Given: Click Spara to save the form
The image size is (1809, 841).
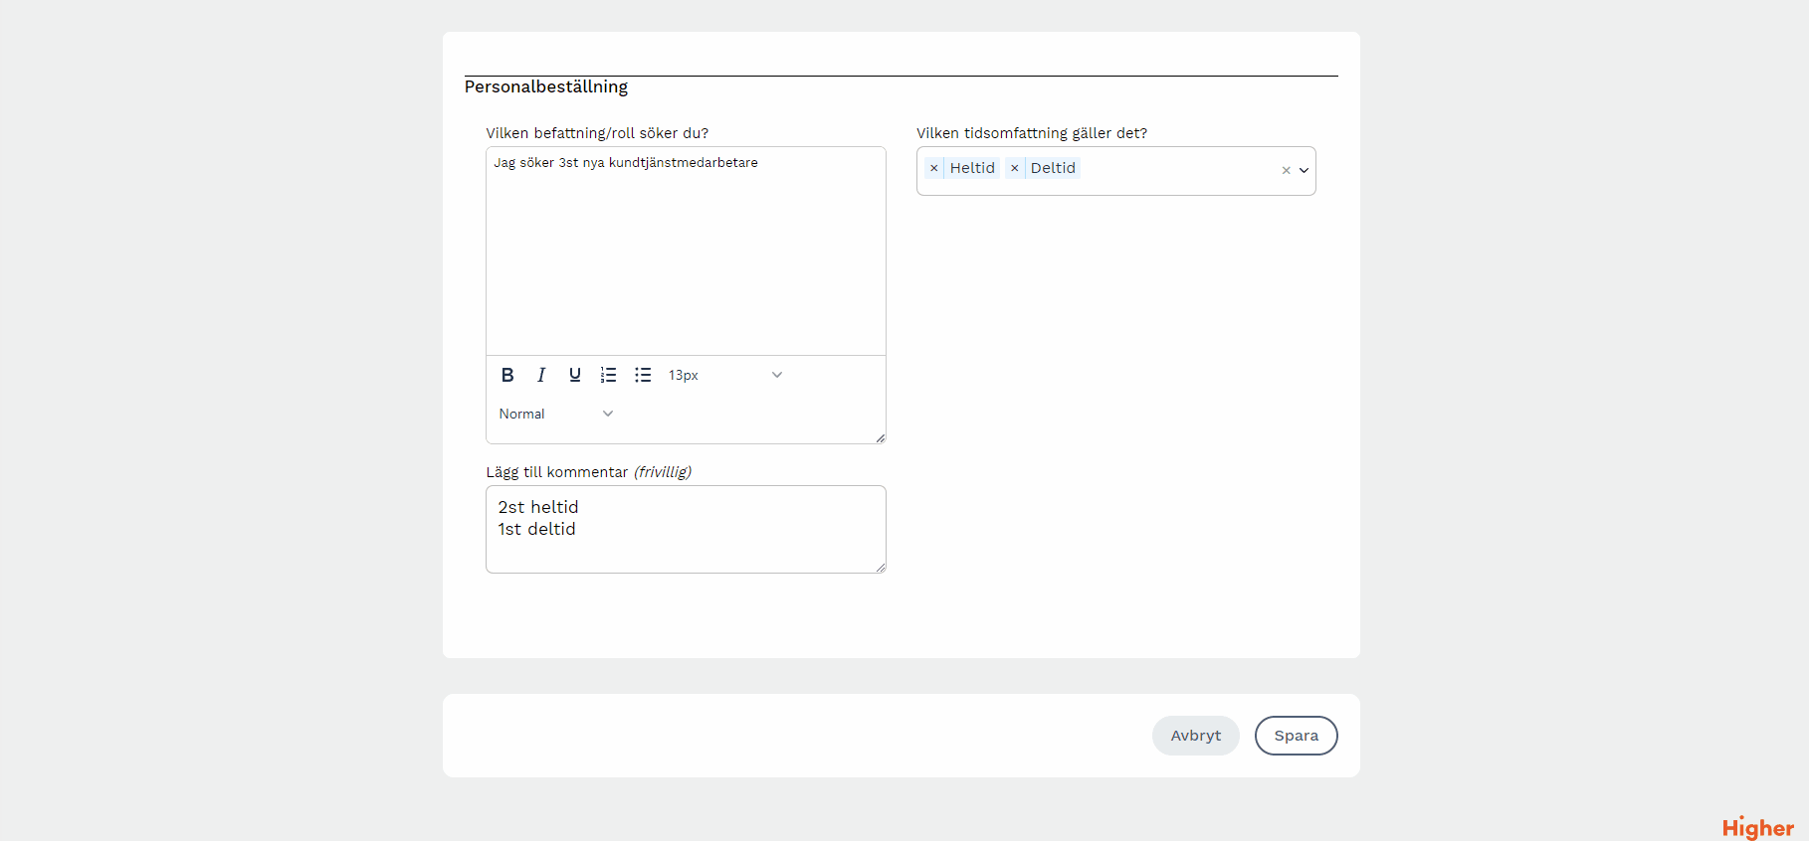Looking at the screenshot, I should click(1296, 736).
